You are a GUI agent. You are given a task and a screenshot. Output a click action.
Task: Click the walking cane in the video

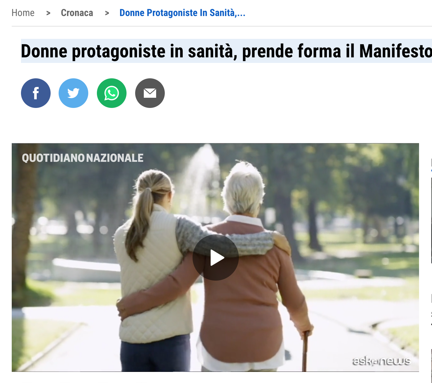click(x=305, y=351)
